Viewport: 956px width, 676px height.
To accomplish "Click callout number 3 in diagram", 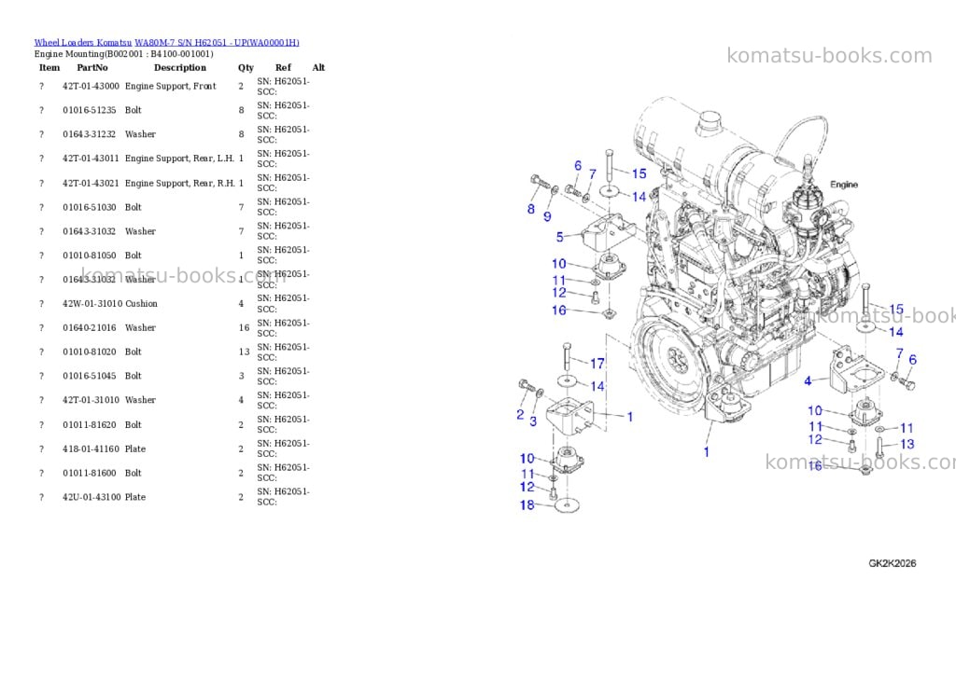I will [533, 421].
